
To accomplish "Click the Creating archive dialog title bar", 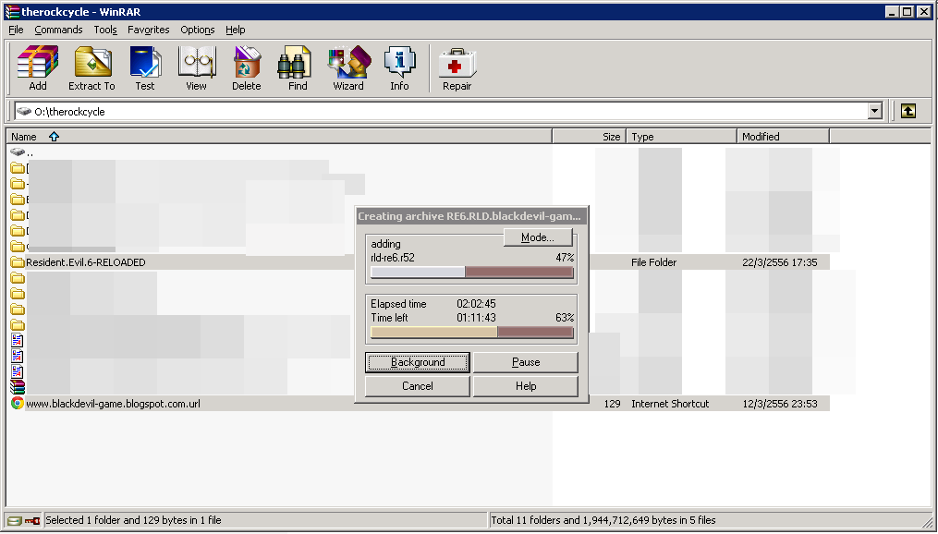I will [471, 216].
